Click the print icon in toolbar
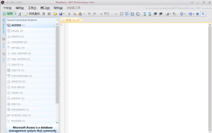 167,14
